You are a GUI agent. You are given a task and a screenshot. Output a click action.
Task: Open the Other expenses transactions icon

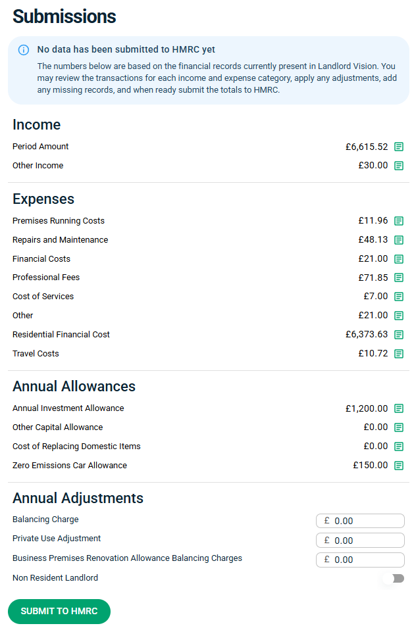[398, 316]
